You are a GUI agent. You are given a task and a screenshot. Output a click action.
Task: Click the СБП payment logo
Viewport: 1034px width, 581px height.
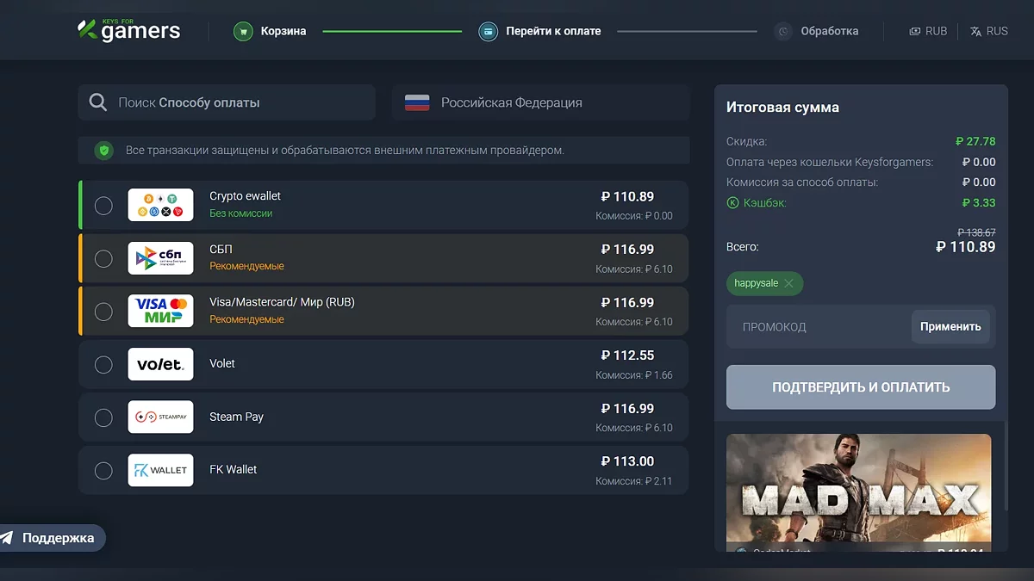[160, 258]
